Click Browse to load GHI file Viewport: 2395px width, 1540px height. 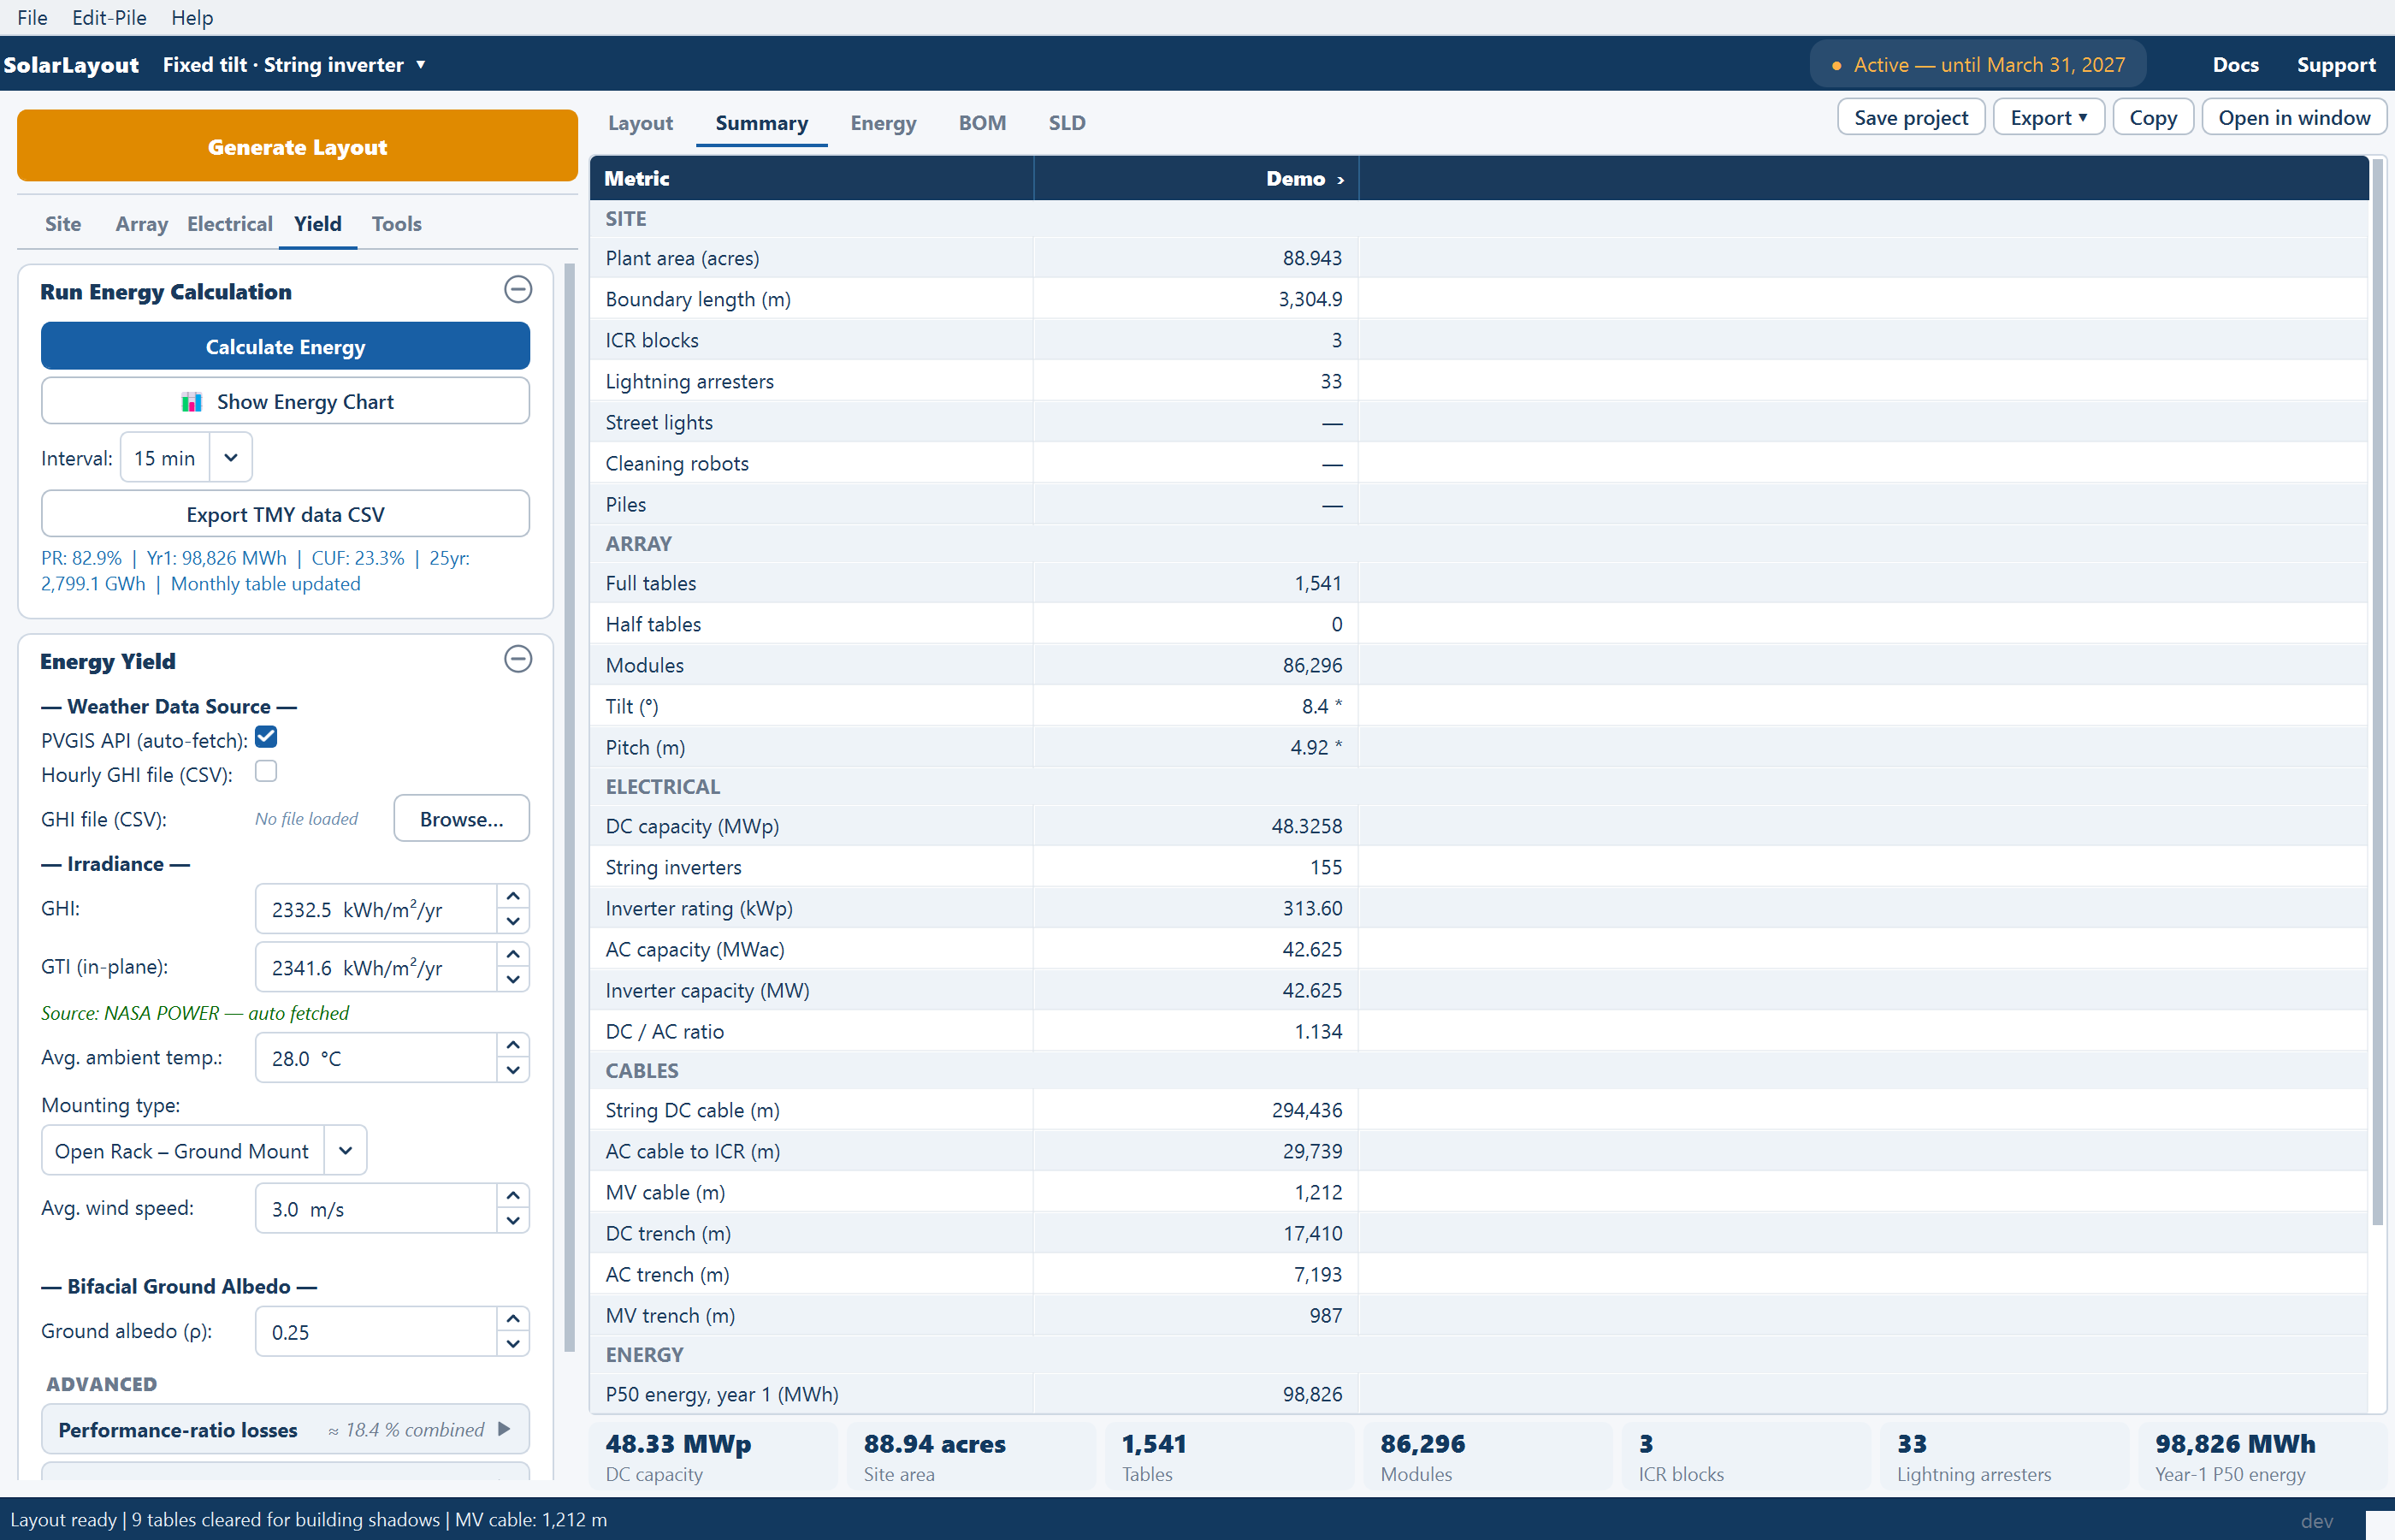461,819
